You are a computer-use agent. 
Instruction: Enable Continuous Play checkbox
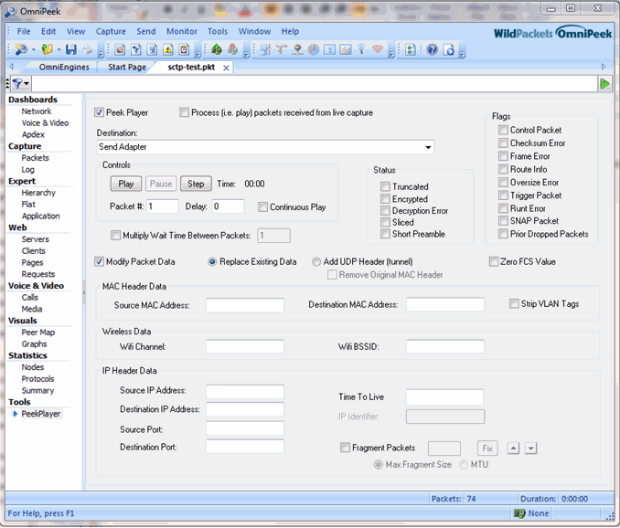[262, 207]
